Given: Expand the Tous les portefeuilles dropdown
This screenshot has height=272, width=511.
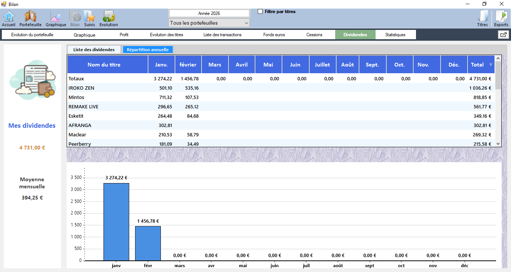Looking at the screenshot, I should point(209,23).
